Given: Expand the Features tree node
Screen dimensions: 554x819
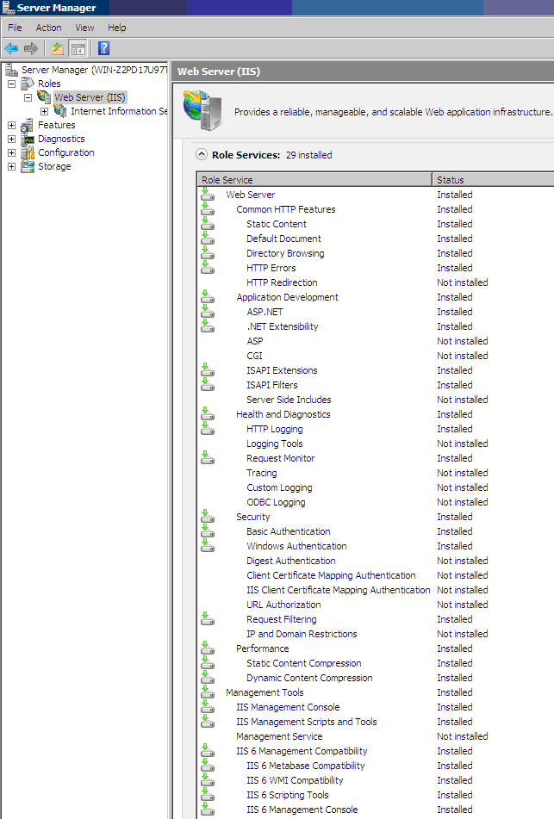Looking at the screenshot, I should click(x=11, y=126).
